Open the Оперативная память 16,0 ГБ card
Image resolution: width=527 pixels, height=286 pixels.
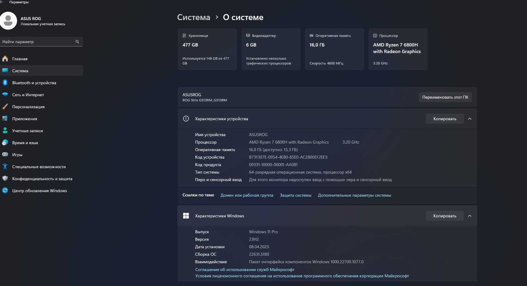[x=335, y=49]
